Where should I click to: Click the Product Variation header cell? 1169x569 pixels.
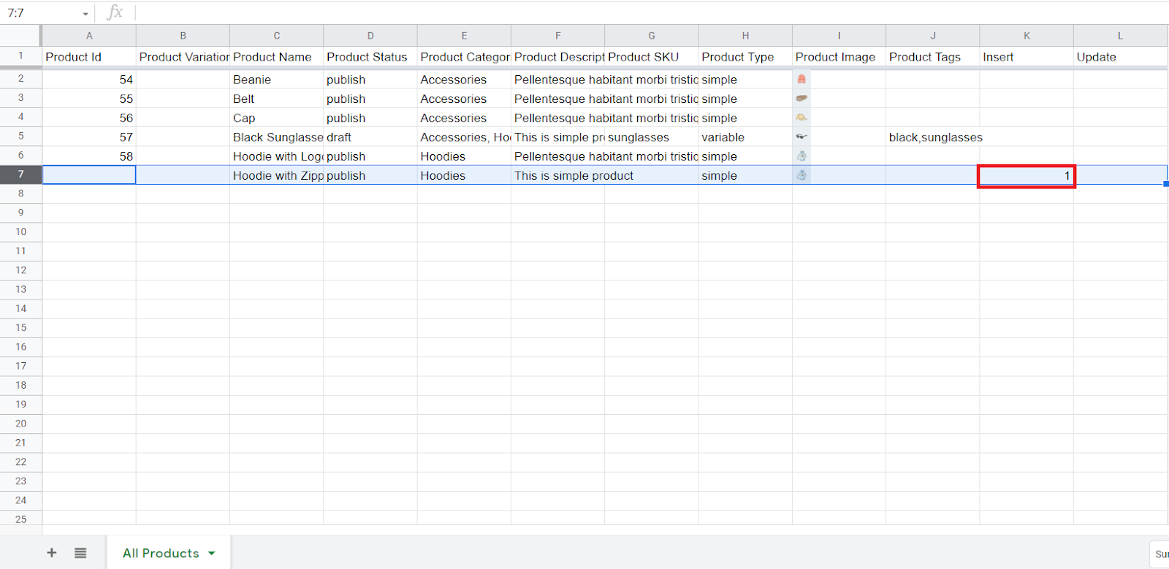pyautogui.click(x=183, y=57)
